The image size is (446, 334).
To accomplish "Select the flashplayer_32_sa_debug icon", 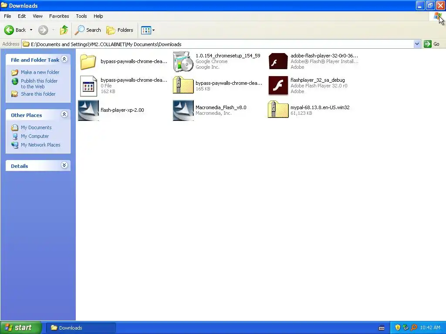I will click(x=278, y=86).
